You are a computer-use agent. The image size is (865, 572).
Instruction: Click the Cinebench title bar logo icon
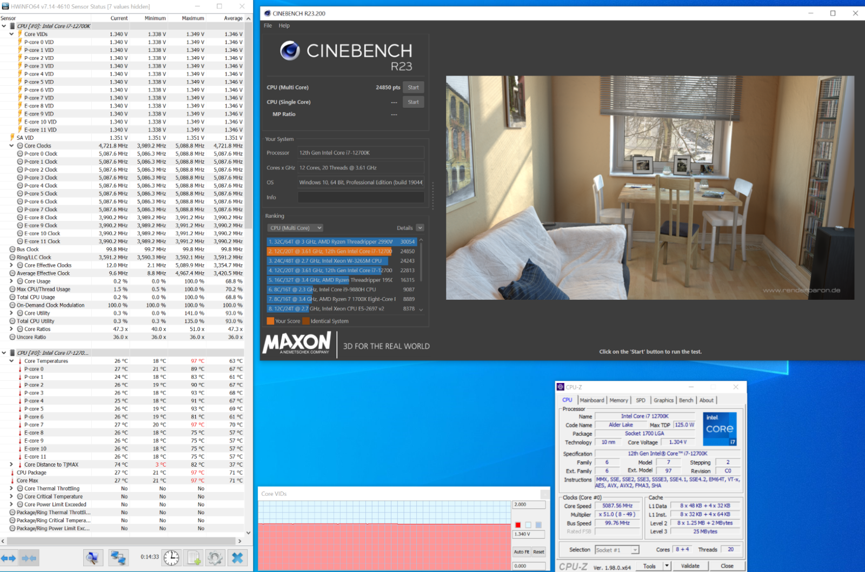click(x=267, y=13)
